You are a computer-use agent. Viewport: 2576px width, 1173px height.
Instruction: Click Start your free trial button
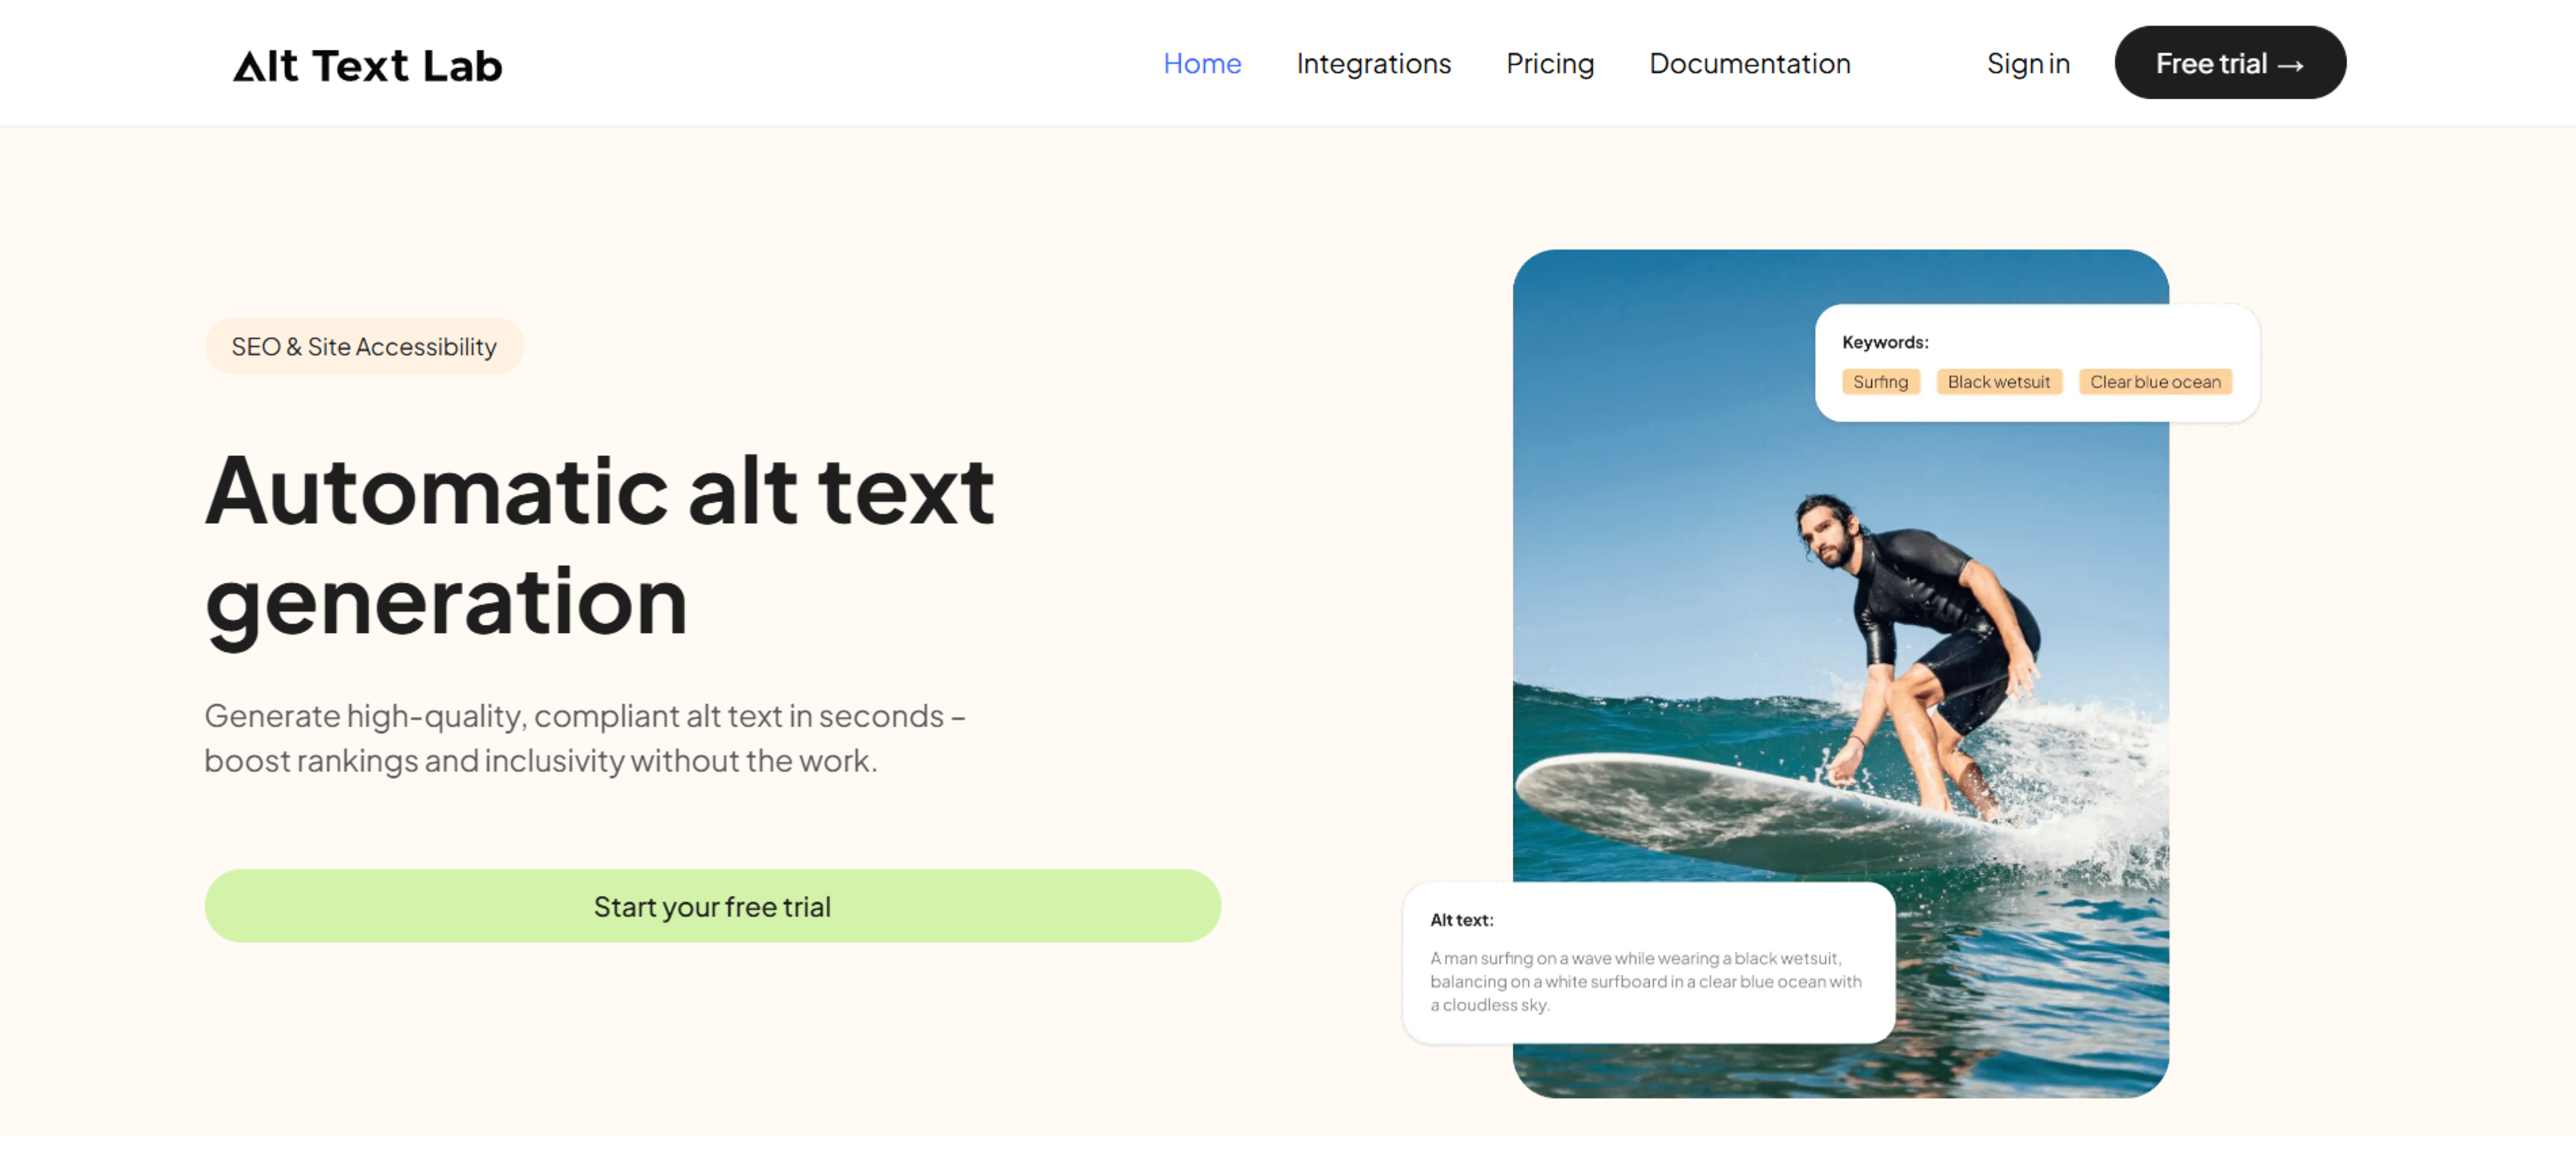tap(712, 906)
